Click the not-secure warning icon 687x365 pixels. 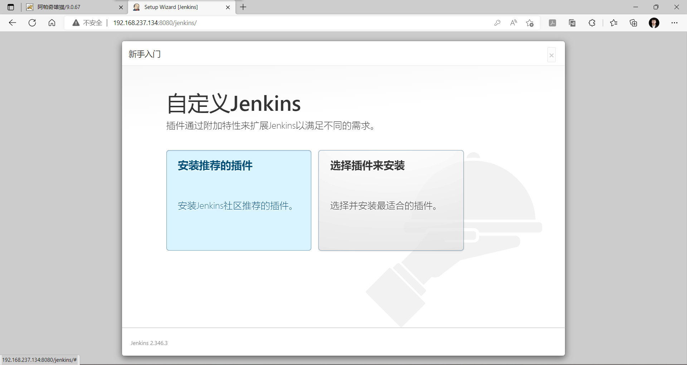coord(76,23)
